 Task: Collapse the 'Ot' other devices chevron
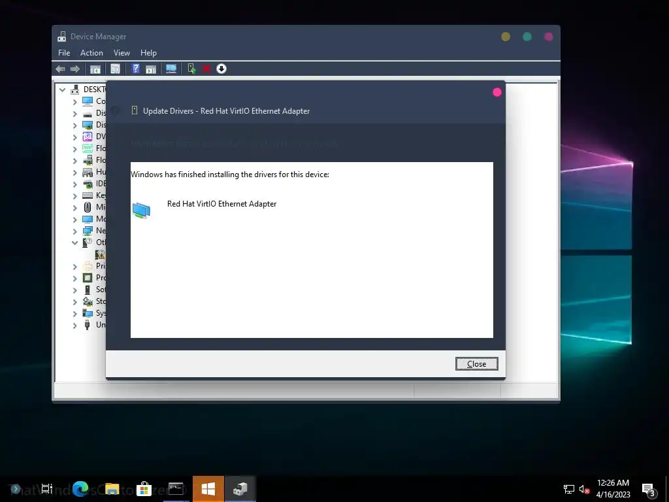coord(74,243)
